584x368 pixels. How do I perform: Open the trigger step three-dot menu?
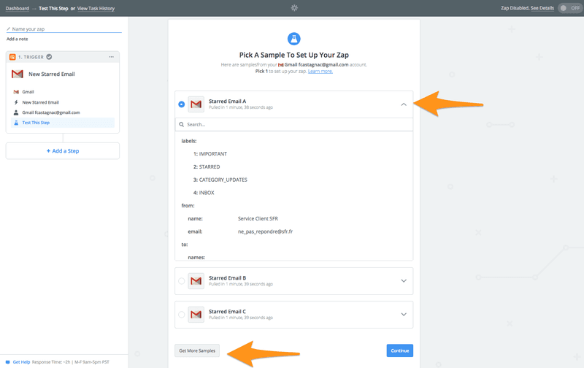tap(111, 57)
